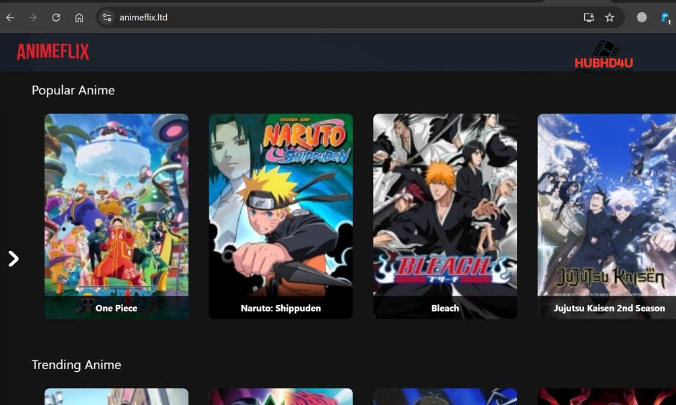Open the Naruto: Shippuden poster
The height and width of the screenshot is (405, 676).
point(281,216)
